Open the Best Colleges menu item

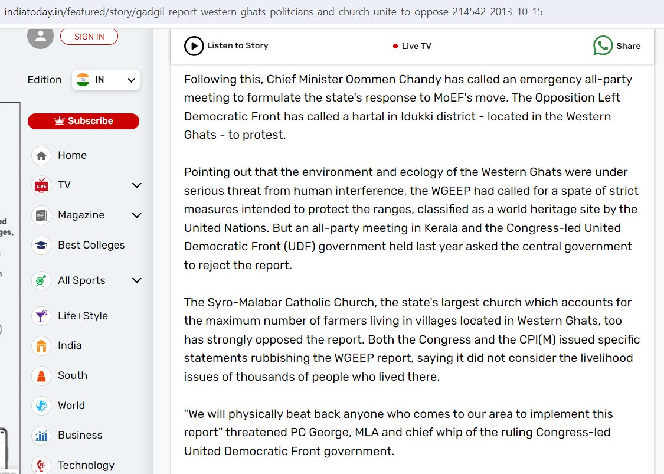point(91,245)
